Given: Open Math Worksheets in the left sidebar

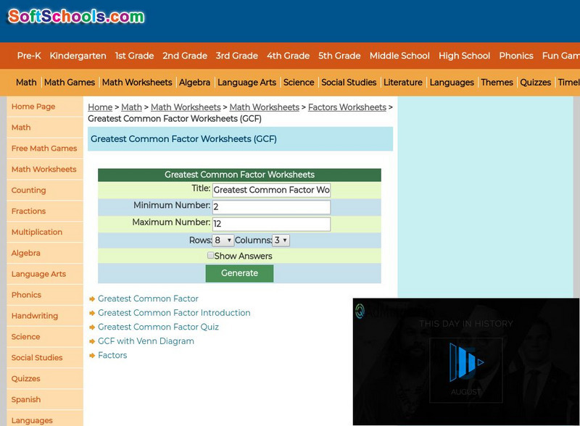Looking at the screenshot, I should point(45,170).
